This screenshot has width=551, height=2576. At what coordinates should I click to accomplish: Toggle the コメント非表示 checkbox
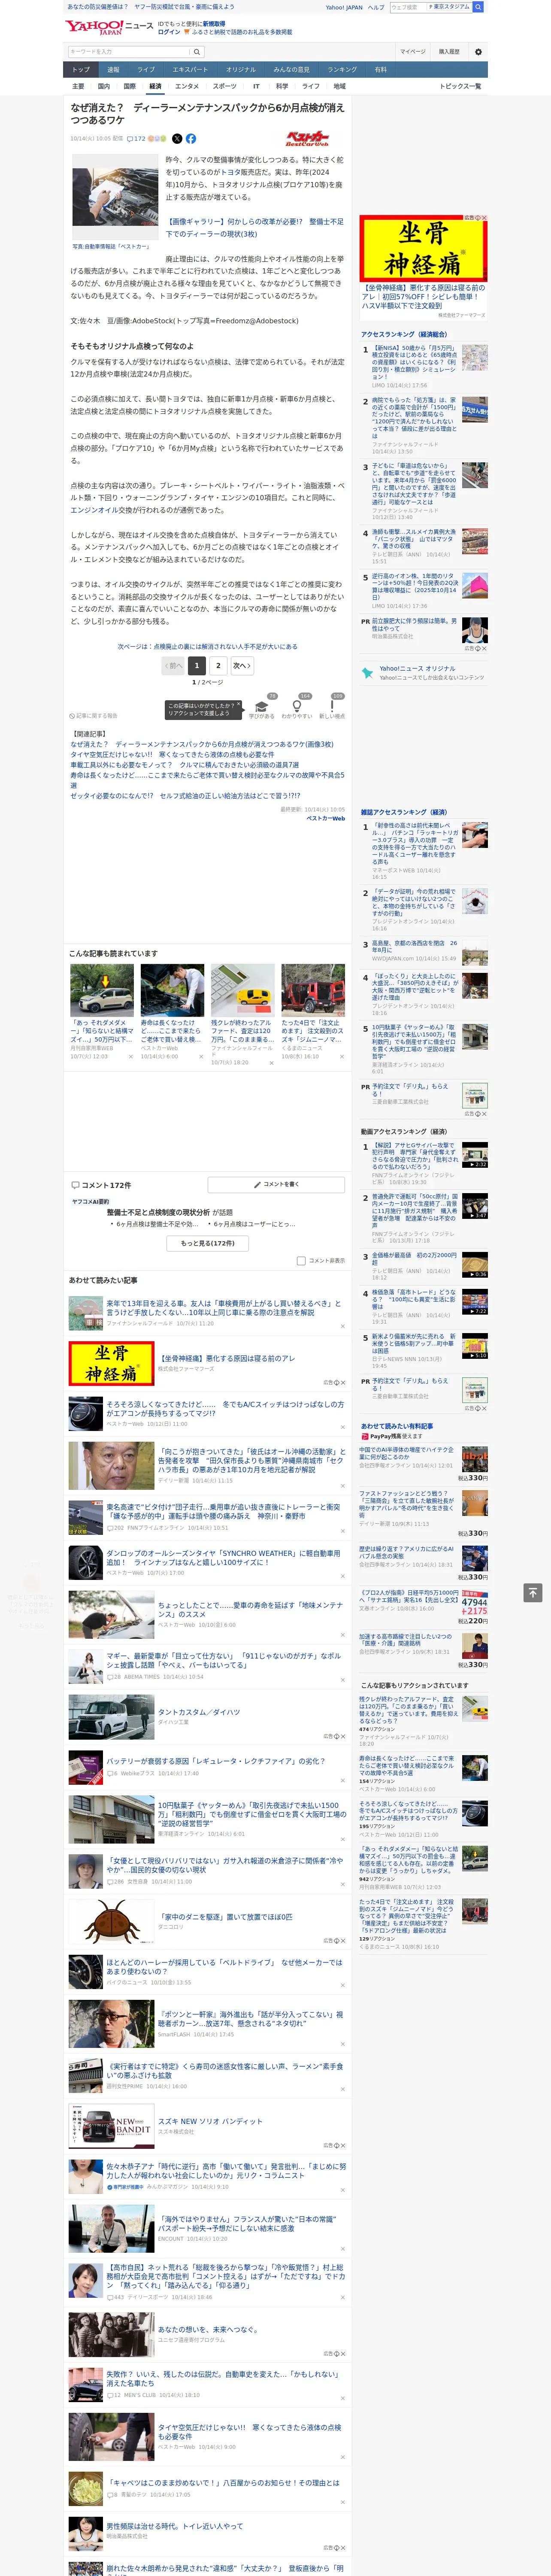click(301, 1261)
